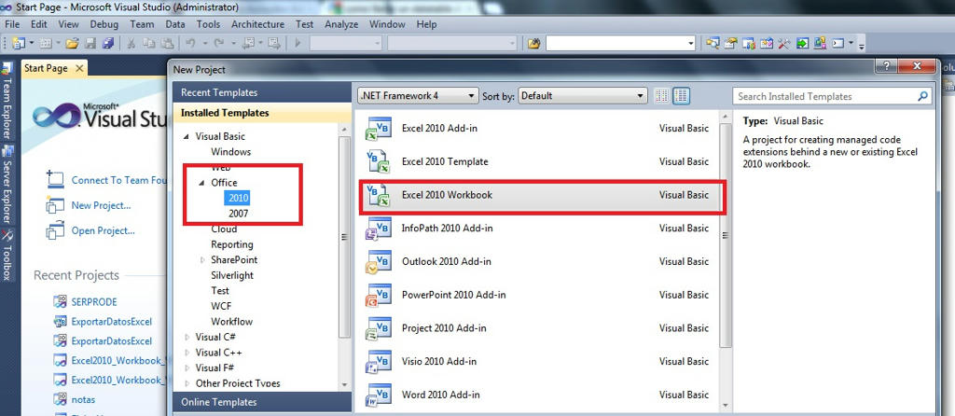Open Solution Explorer from the toolbar icon
The image size is (955, 416).
pos(713,43)
